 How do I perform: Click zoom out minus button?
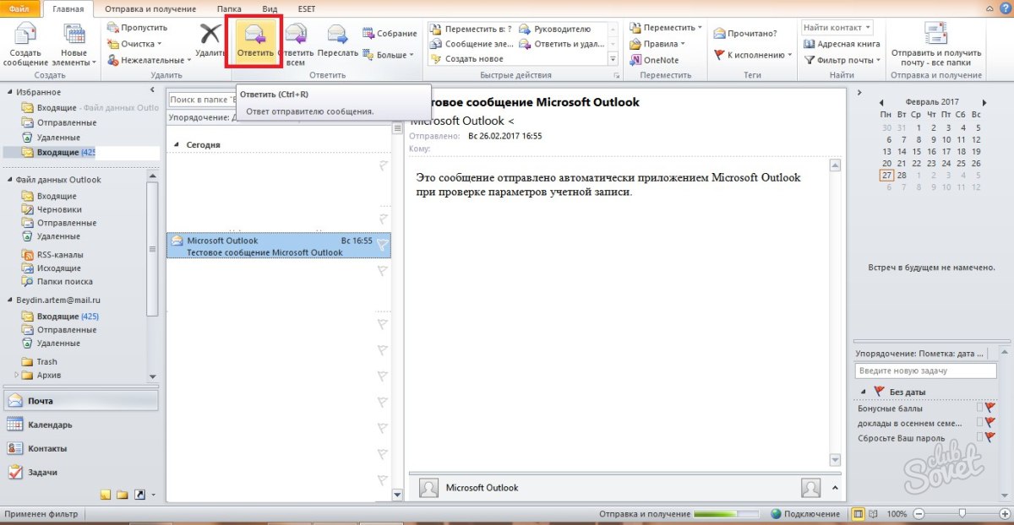[x=919, y=514]
